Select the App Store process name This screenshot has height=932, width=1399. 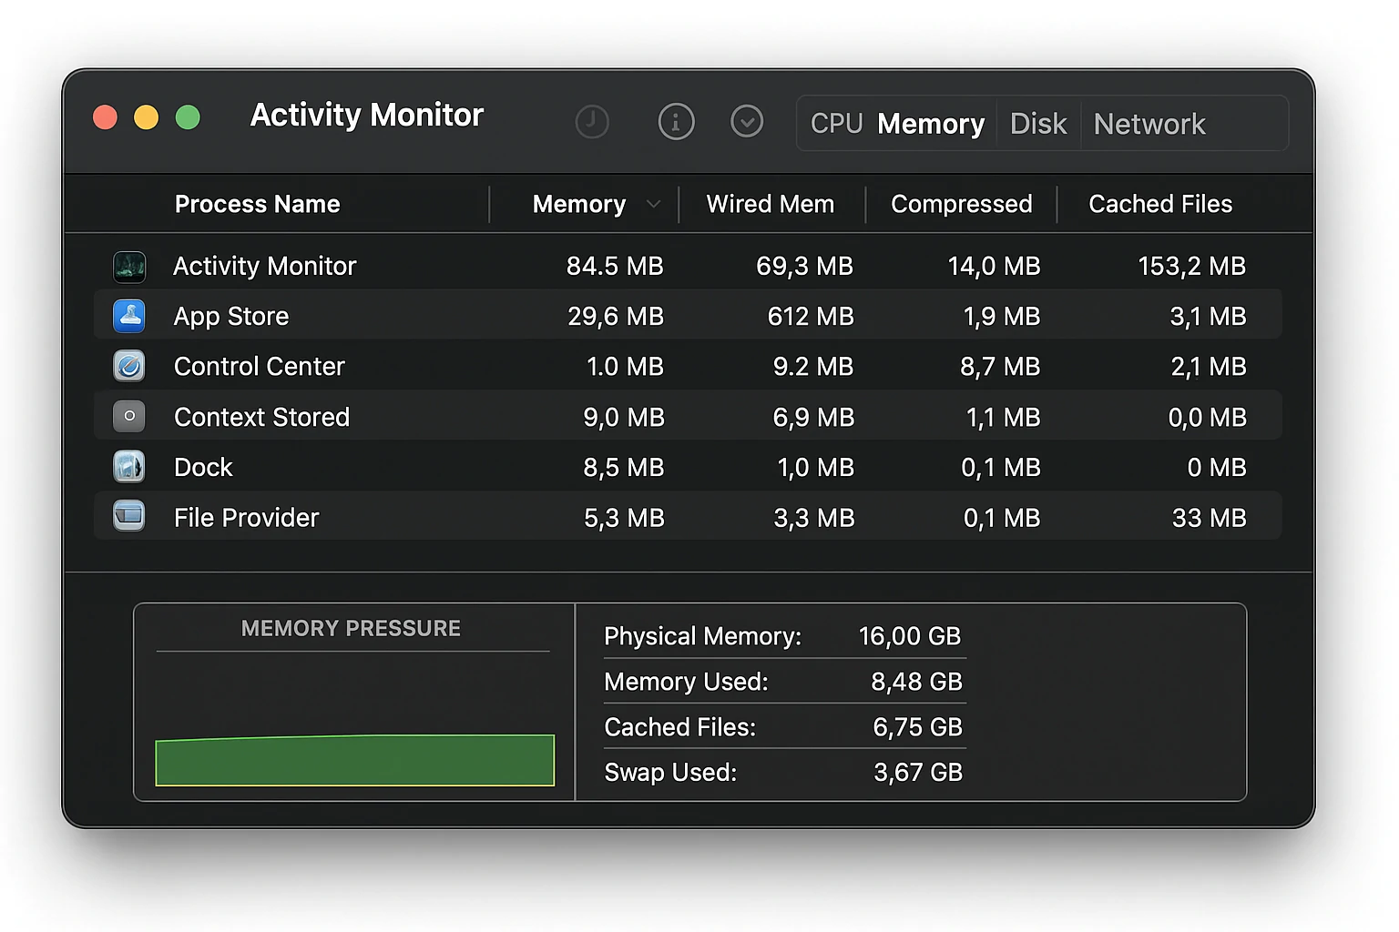231,316
